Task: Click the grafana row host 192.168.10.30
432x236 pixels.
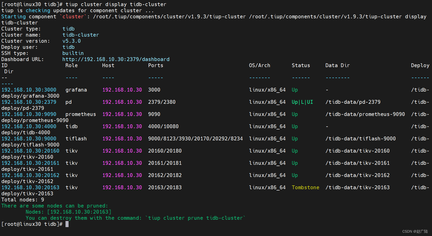Action: [122, 90]
